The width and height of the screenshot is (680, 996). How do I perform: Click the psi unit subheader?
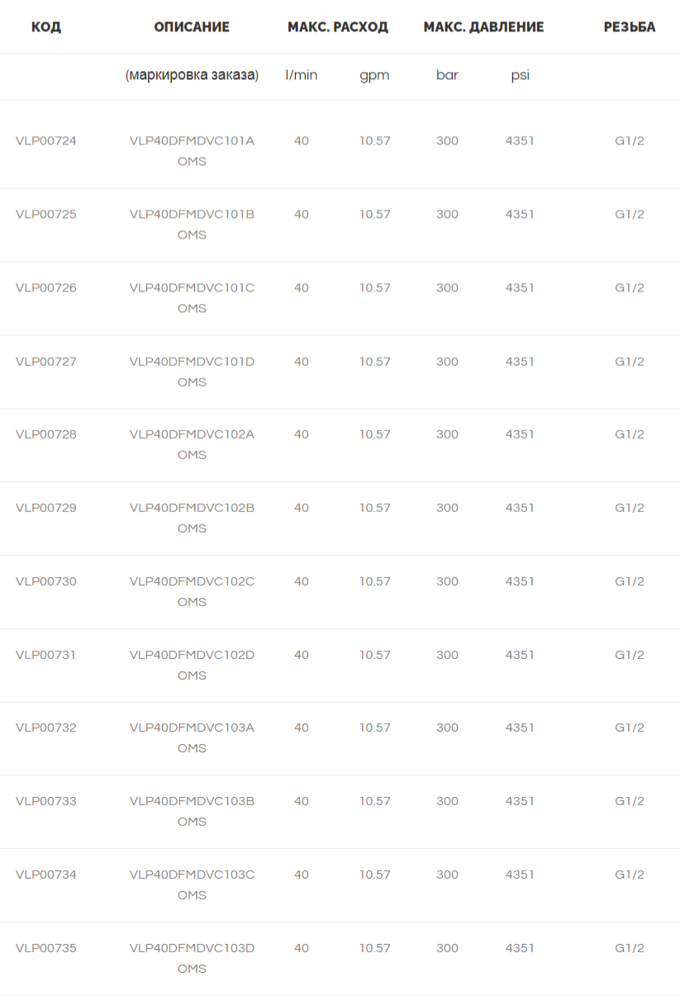[520, 75]
